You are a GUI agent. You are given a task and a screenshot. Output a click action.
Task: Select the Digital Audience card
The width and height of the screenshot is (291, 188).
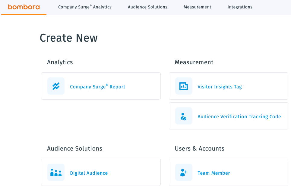pos(101,172)
